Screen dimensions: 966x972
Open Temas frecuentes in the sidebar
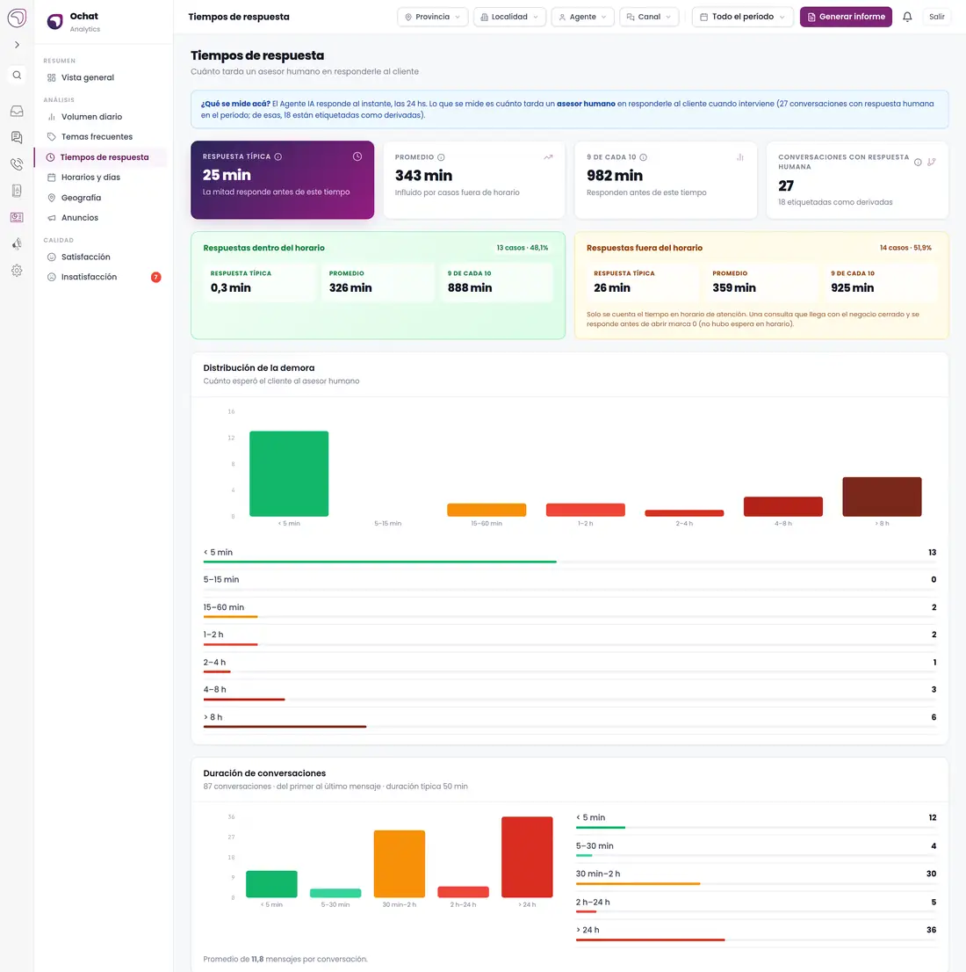point(100,137)
